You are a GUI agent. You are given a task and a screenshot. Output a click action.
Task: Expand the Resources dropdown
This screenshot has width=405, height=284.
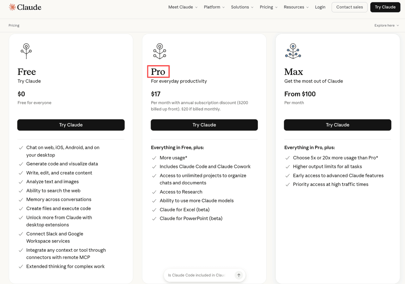296,7
